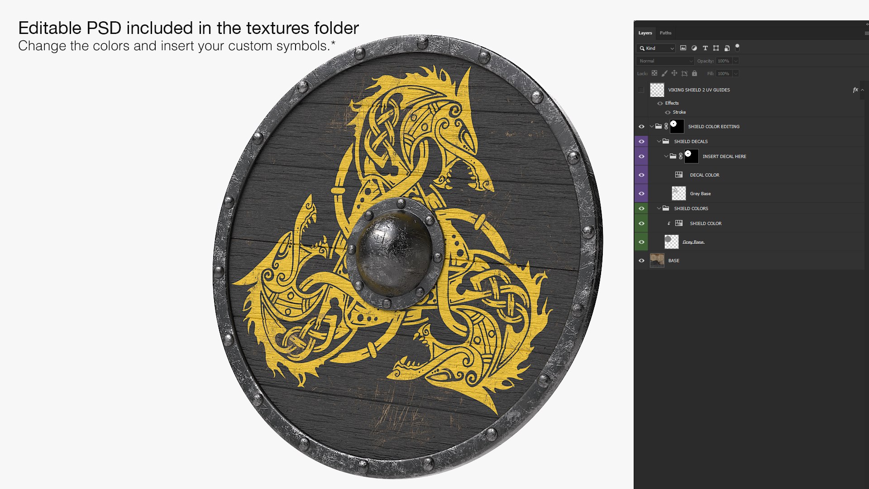Open the Normal blend mode dropdown
Image resolution: width=869 pixels, height=489 pixels.
point(665,61)
